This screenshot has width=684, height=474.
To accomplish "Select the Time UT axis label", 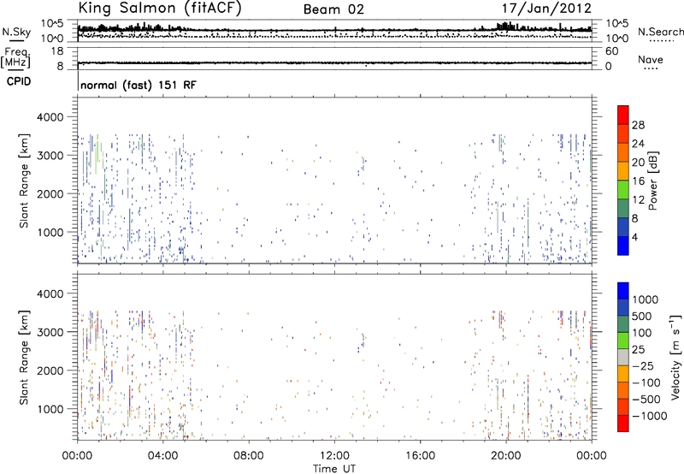I will 334,468.
